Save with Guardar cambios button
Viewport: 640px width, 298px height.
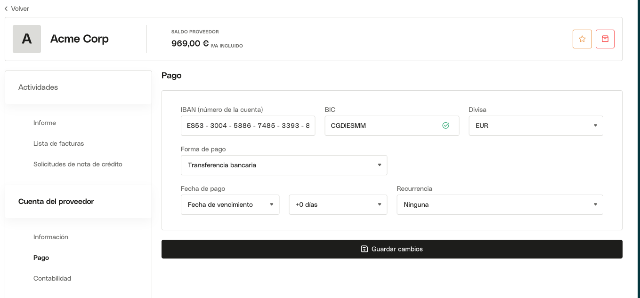coord(392,249)
